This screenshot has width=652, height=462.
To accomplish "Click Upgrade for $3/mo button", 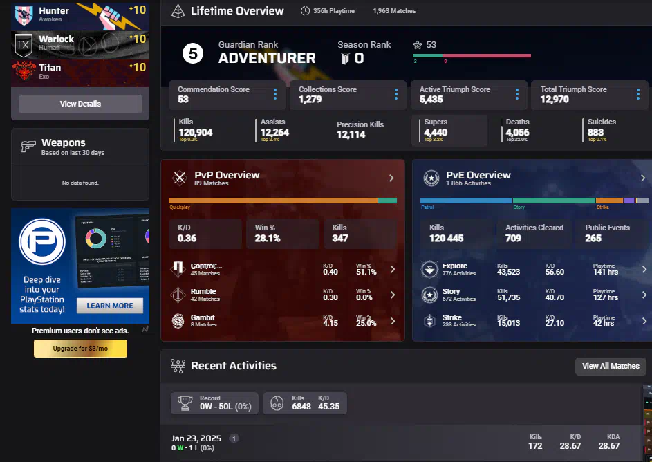I will (80, 349).
